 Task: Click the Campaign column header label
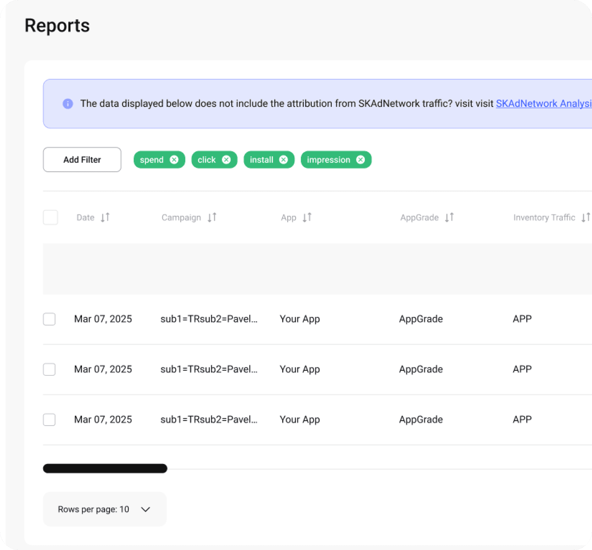point(181,218)
